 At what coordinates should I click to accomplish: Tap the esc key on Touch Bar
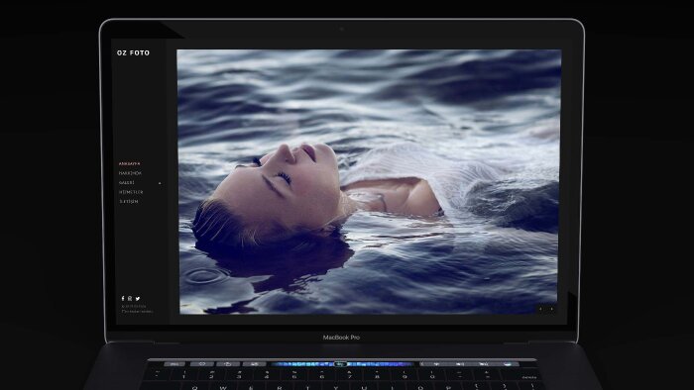(x=173, y=364)
